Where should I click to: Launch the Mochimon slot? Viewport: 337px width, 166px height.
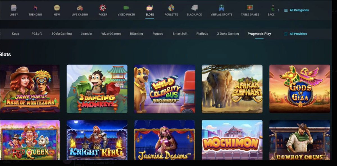(x=232, y=140)
